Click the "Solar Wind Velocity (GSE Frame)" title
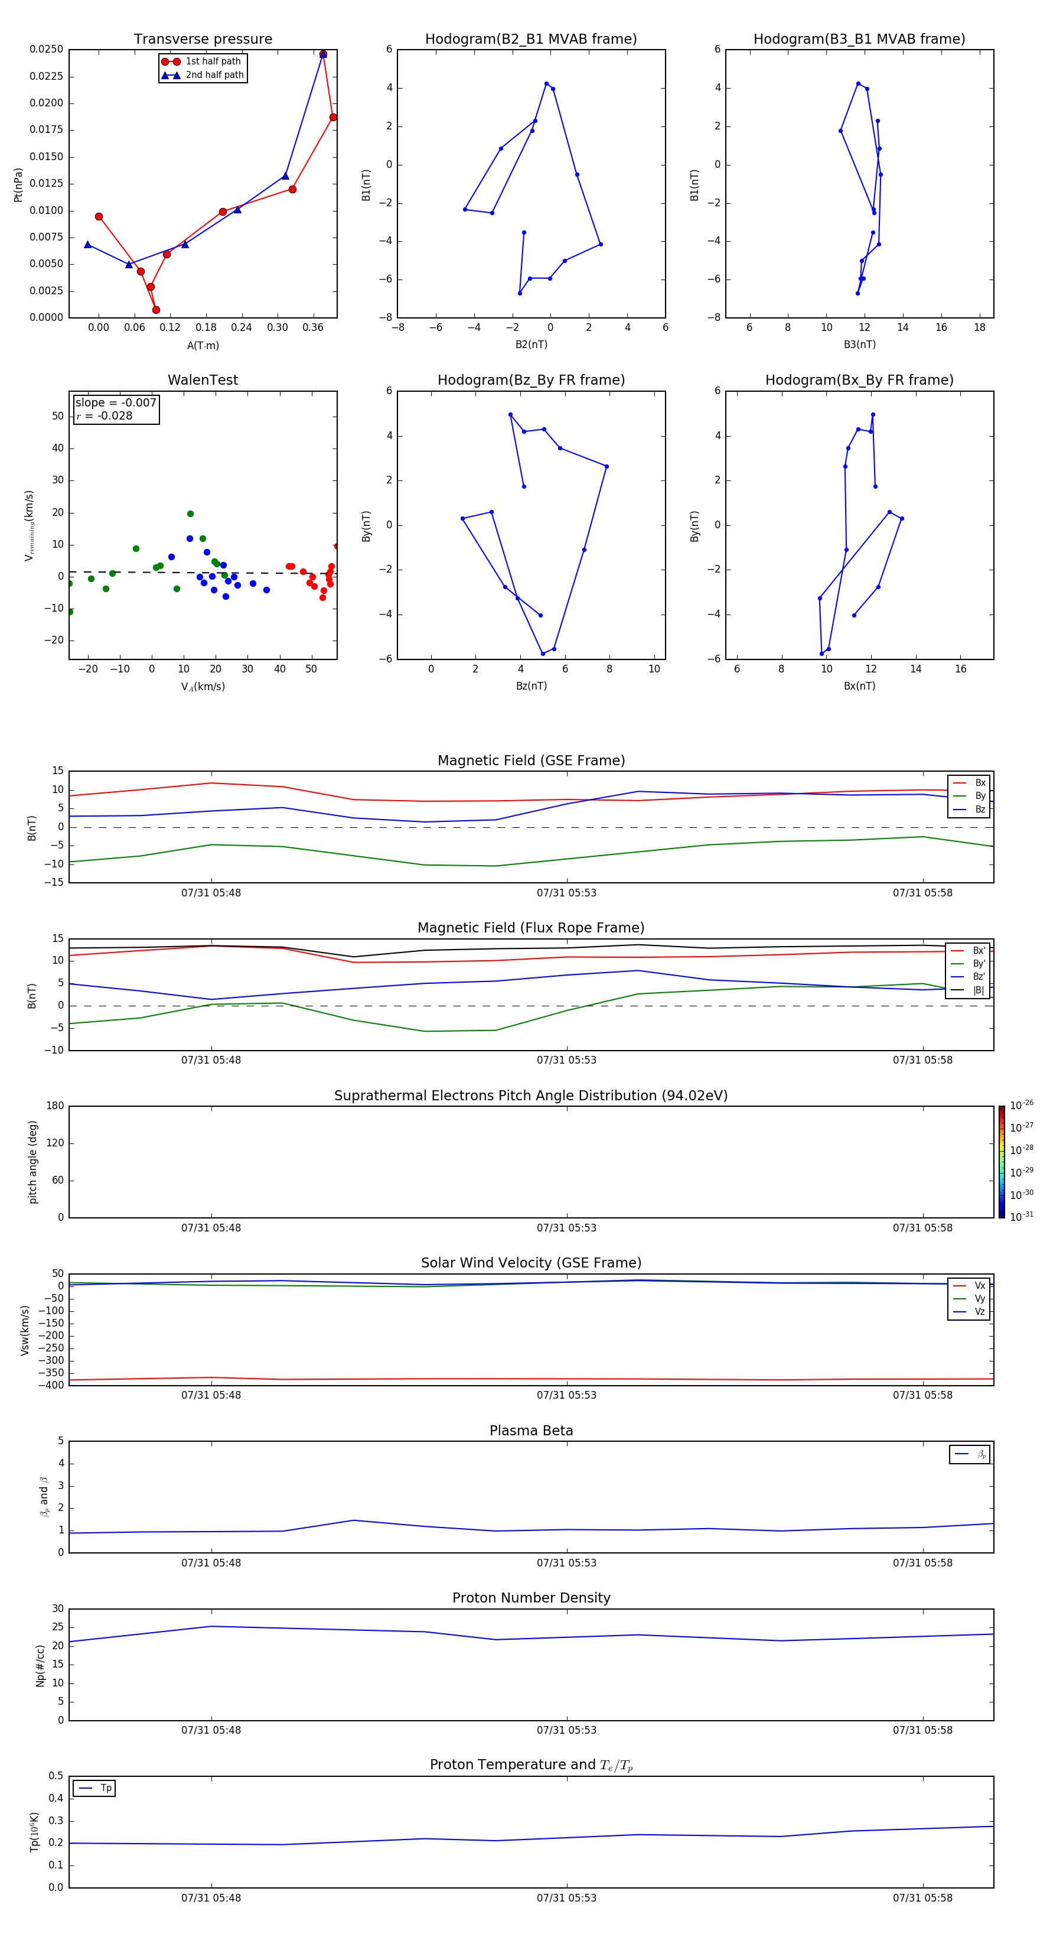Screen dimensions: 1063x1950 click(x=531, y=1263)
